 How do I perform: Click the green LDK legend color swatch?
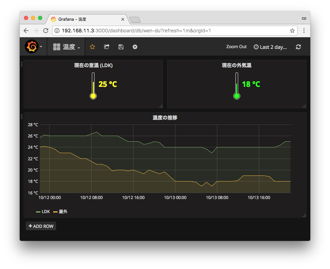38,212
